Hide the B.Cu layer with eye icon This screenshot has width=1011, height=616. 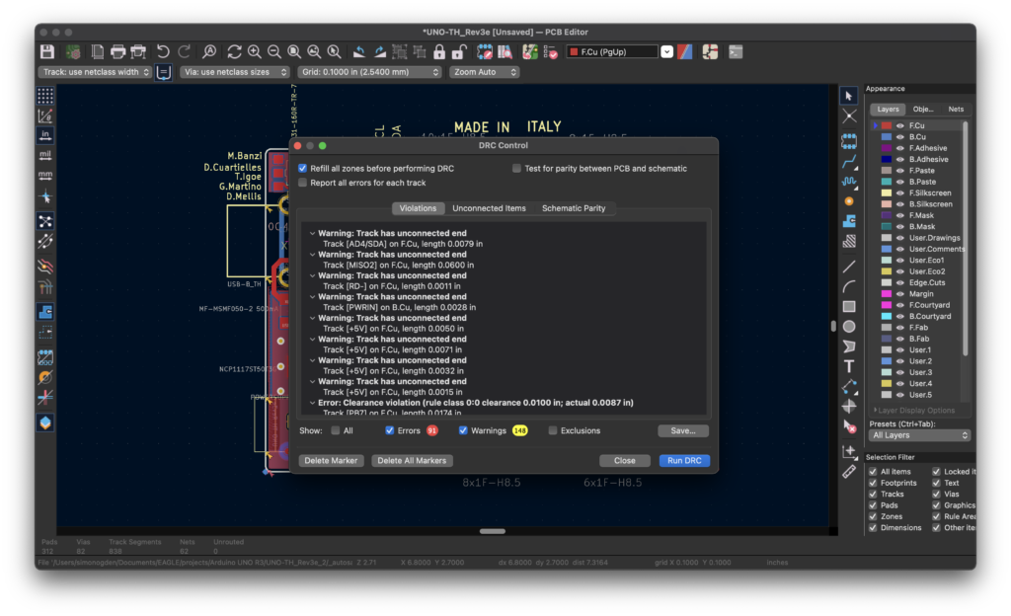pos(900,136)
